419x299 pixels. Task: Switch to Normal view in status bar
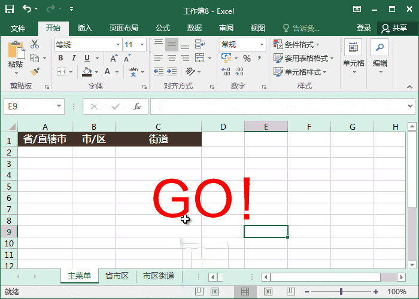pyautogui.click(x=245, y=292)
